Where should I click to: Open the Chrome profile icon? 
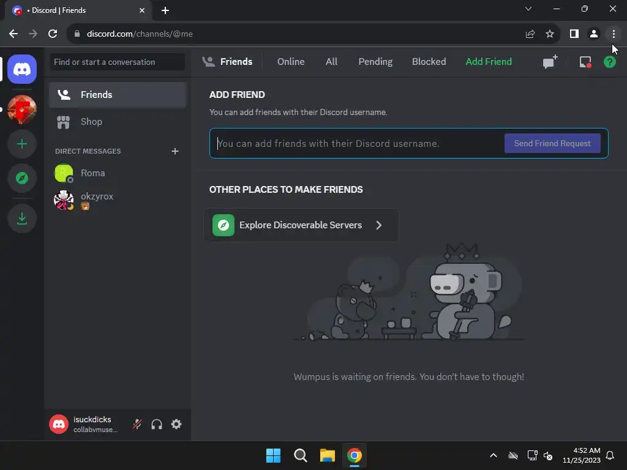[594, 34]
